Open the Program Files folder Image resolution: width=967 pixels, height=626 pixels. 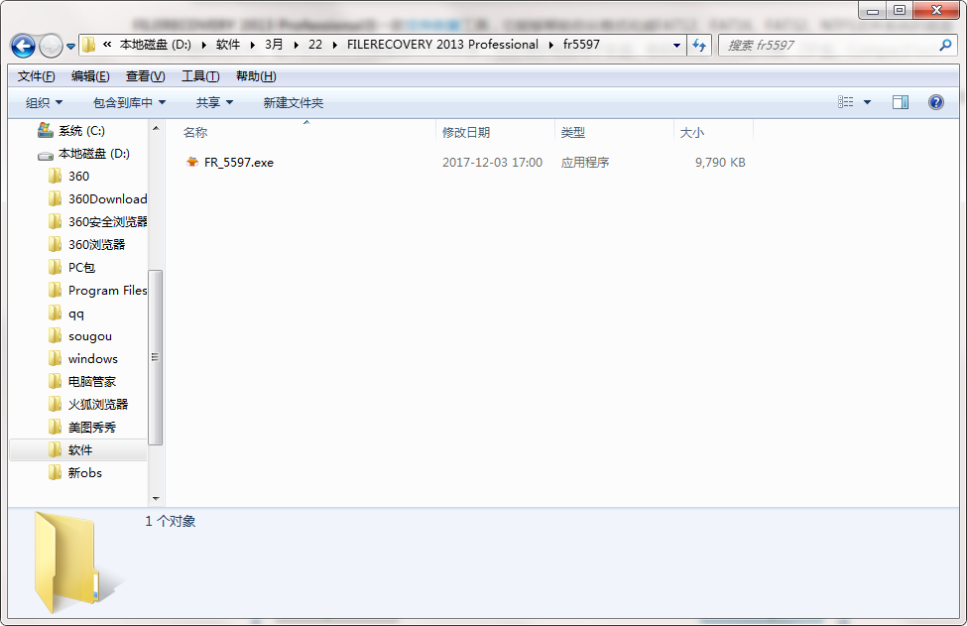pyautogui.click(x=108, y=291)
